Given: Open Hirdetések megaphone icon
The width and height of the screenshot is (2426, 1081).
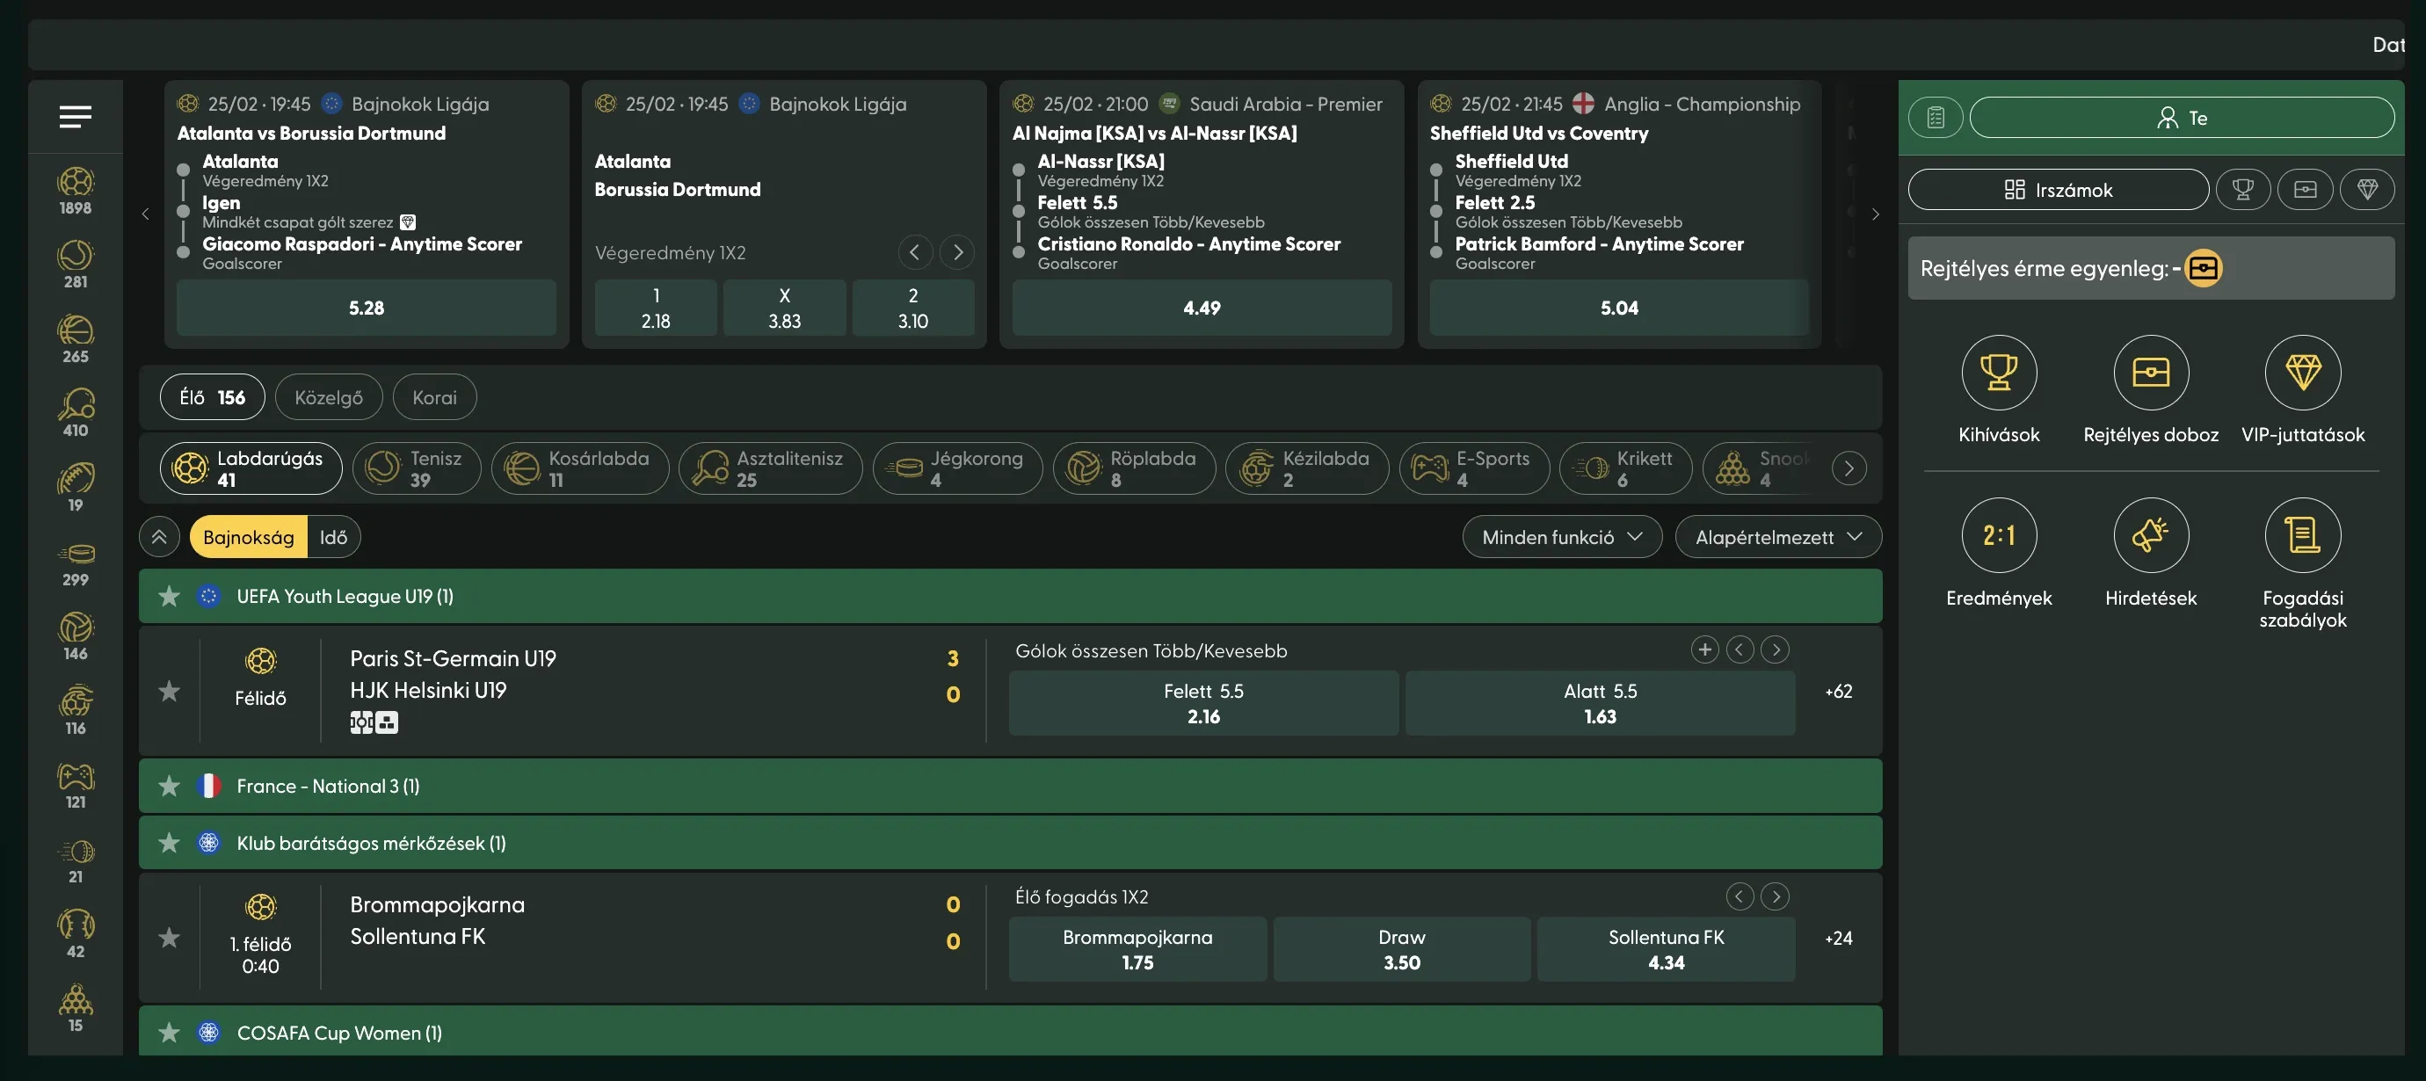Looking at the screenshot, I should click(2150, 536).
